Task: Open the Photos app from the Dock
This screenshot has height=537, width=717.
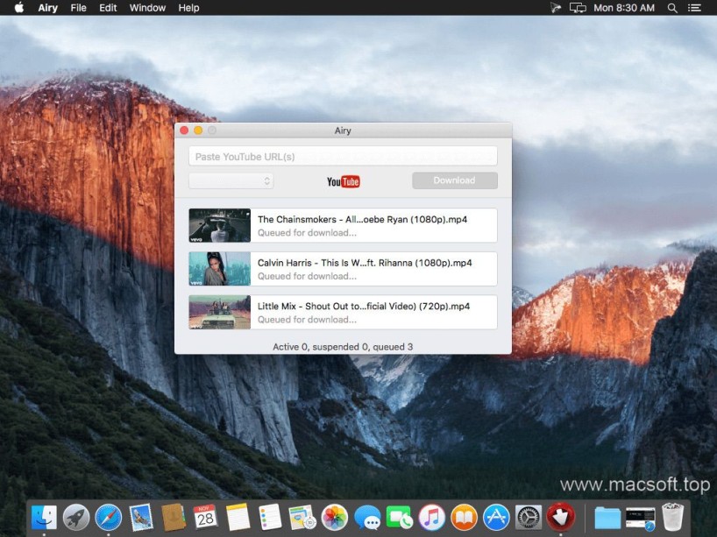Action: 334,517
